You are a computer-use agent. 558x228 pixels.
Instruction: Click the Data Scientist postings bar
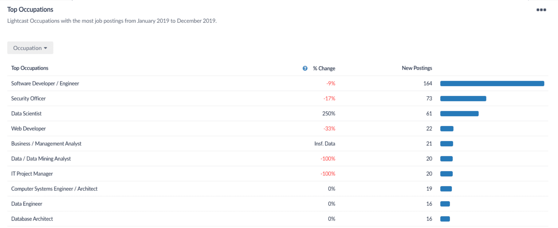(x=459, y=114)
